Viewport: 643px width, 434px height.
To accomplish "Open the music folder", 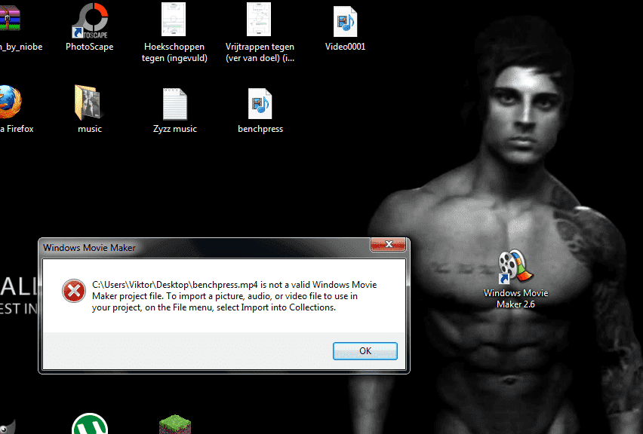I will (x=89, y=103).
